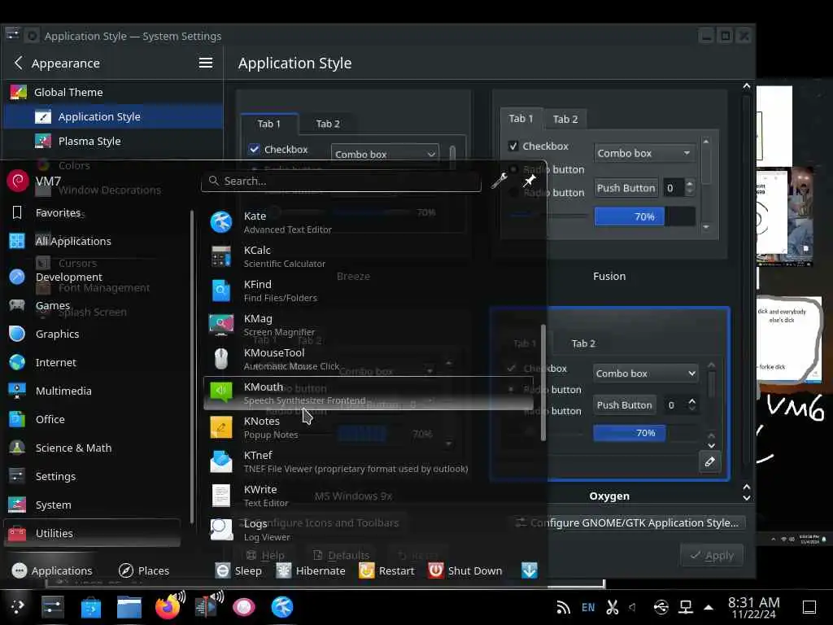833x625 pixels.
Task: Click more leave options arrow icon
Action: (x=530, y=570)
